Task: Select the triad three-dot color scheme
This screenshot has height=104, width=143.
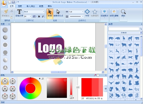Action: tap(5, 89)
